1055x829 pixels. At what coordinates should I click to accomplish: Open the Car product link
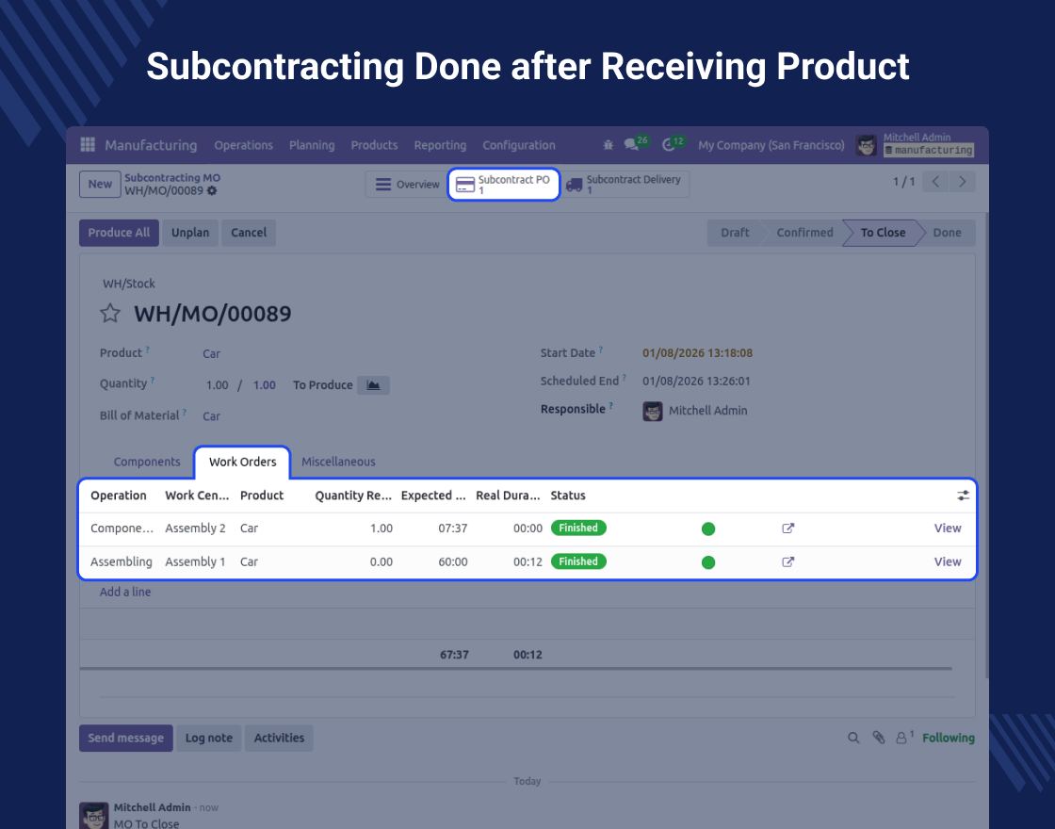[211, 354]
